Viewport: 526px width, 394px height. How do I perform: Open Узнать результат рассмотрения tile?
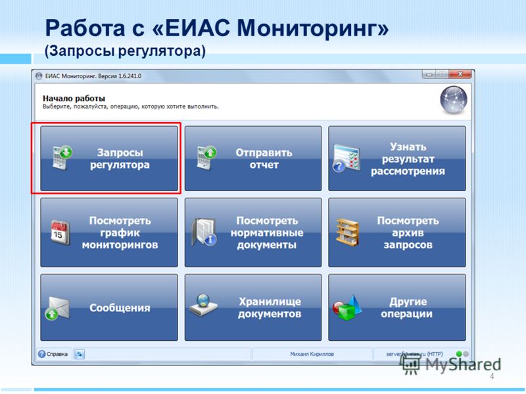click(x=397, y=158)
